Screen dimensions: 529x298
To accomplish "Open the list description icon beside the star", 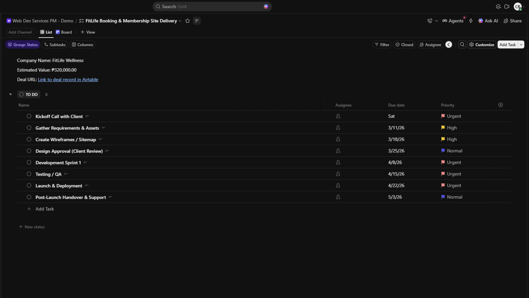I will tap(197, 21).
